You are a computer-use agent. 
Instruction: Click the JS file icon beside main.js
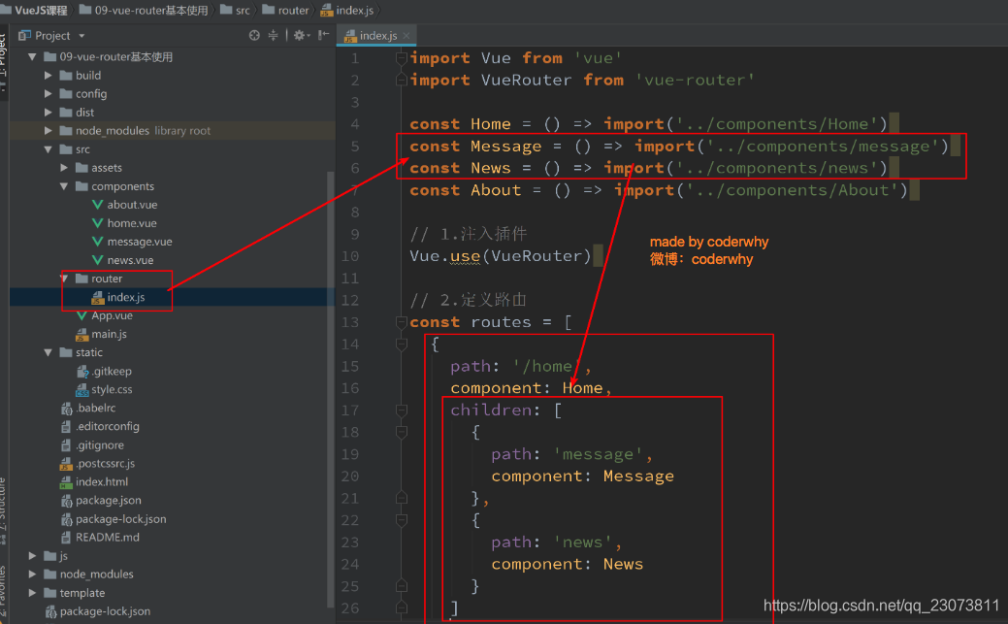click(x=81, y=335)
